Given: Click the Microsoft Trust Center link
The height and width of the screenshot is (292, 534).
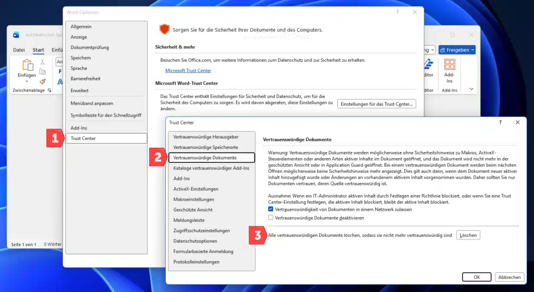Looking at the screenshot, I should [188, 71].
